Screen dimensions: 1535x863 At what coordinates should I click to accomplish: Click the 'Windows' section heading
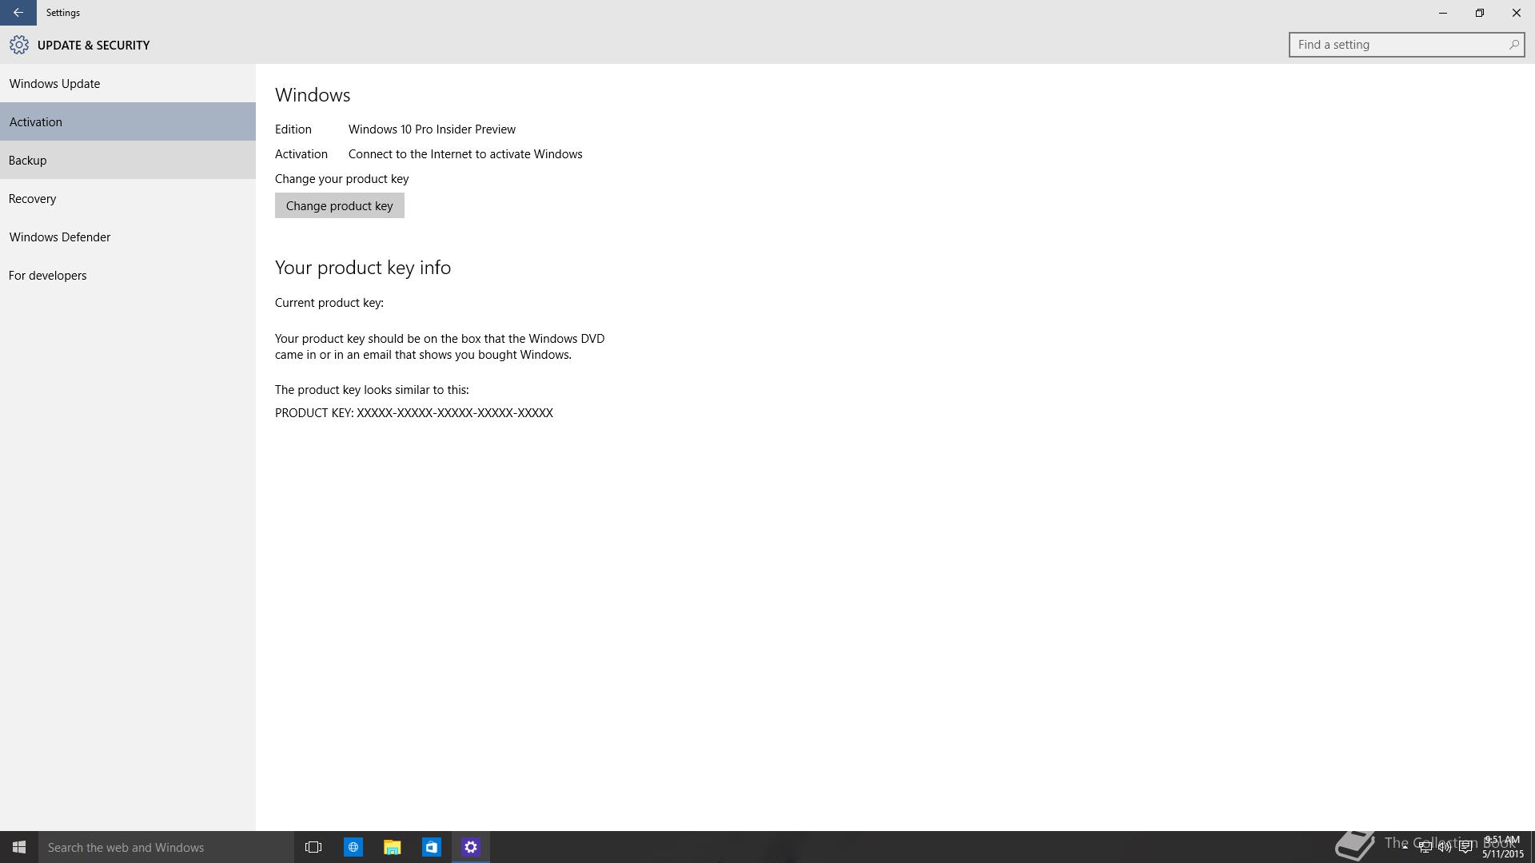(313, 95)
